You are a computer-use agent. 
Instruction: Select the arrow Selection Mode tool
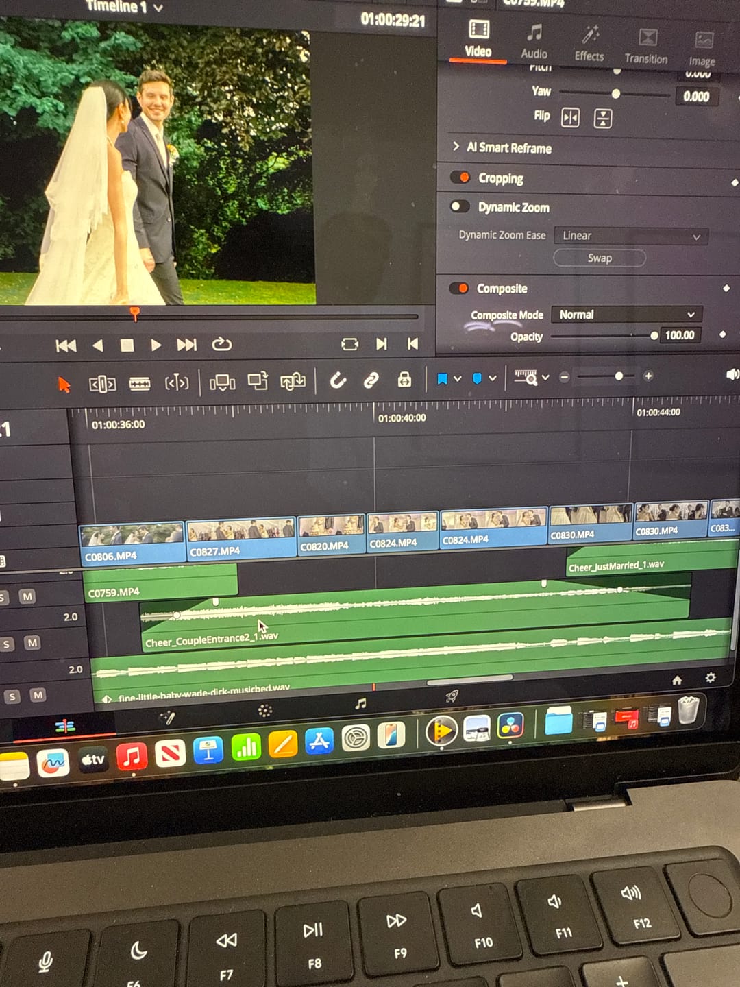click(64, 385)
